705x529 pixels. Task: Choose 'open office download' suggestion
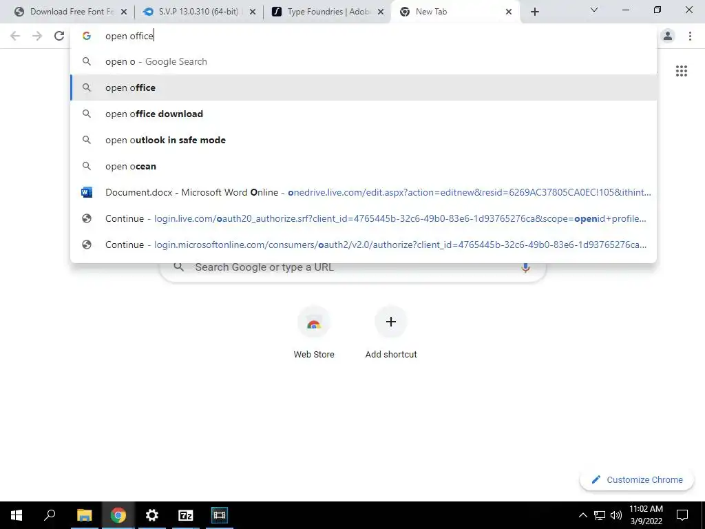(364, 114)
